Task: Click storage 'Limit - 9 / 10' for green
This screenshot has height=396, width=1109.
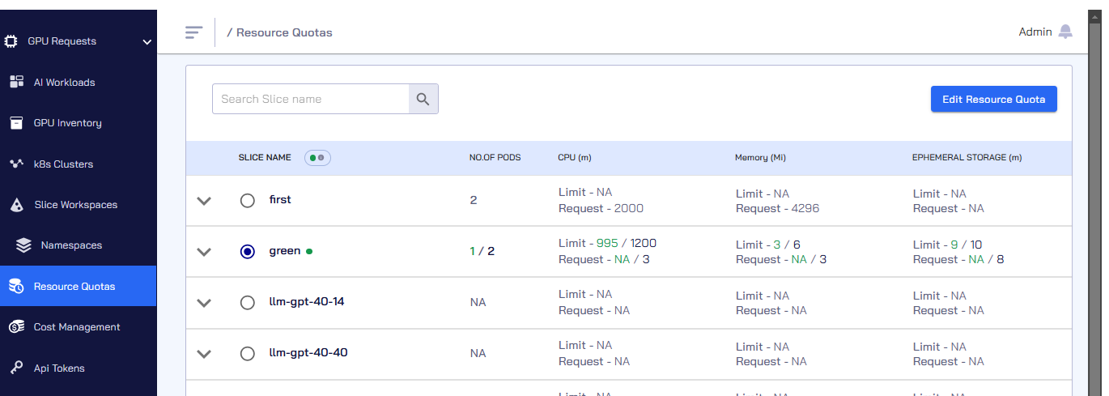Action: point(948,244)
